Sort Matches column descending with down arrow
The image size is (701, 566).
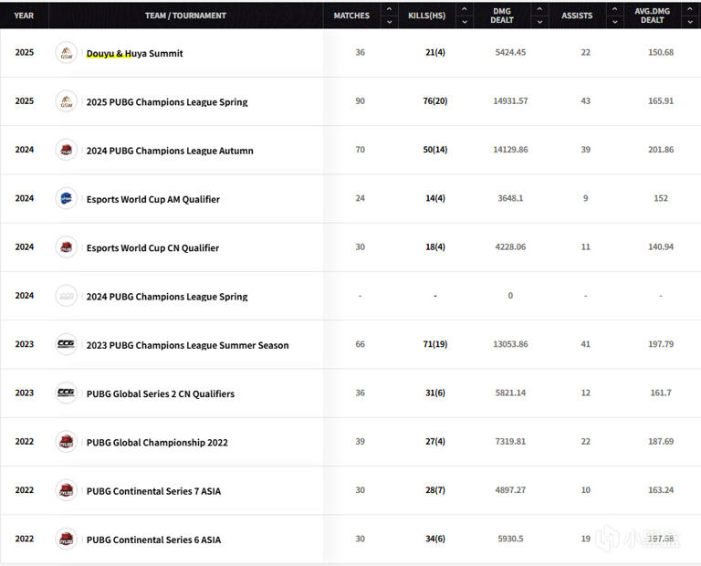click(389, 22)
